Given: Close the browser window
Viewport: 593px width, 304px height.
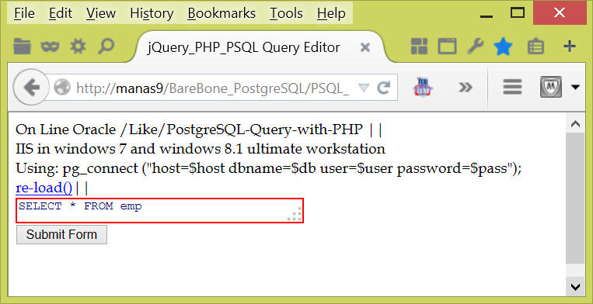Looking at the screenshot, I should [x=560, y=13].
